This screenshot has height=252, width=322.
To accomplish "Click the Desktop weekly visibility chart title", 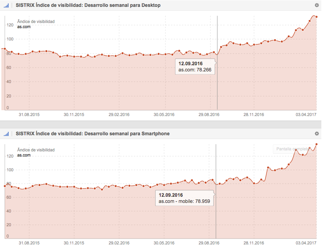I will [x=88, y=5].
